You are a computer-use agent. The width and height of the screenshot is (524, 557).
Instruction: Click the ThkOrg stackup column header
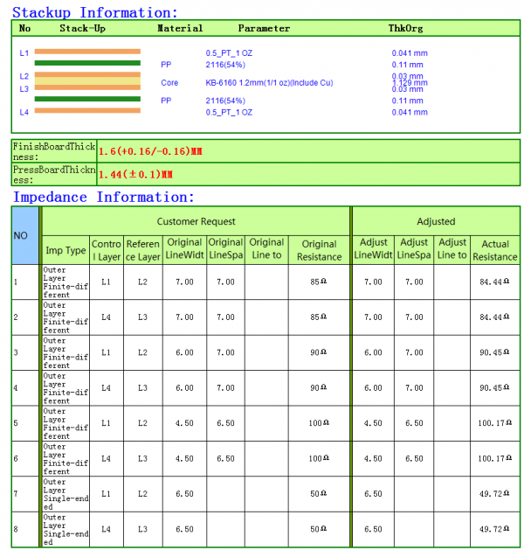tap(405, 28)
